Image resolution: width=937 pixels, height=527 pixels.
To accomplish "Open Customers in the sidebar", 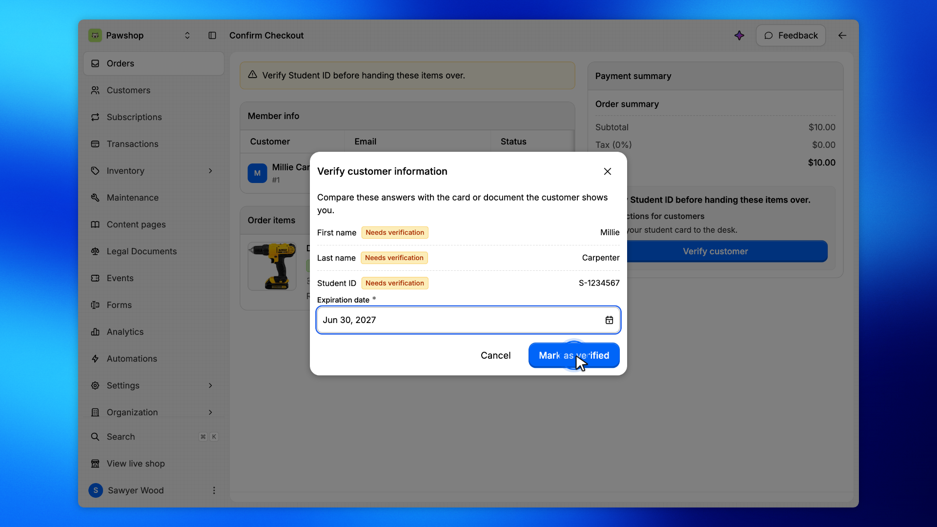I will tap(154, 90).
